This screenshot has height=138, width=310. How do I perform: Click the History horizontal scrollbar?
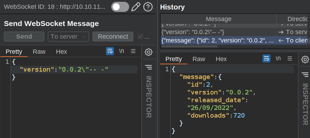click(189, 46)
